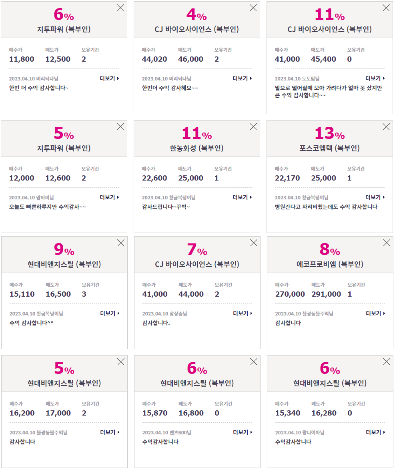Close the 11% 한농화성 card

pyautogui.click(x=253, y=127)
